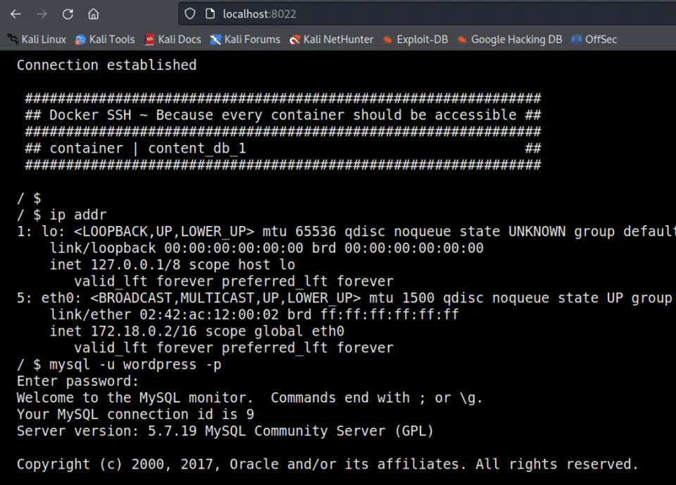Click the 'link/loopback 00:00:00:00:00:00' line
The height and width of the screenshot is (485, 676).
click(x=266, y=248)
